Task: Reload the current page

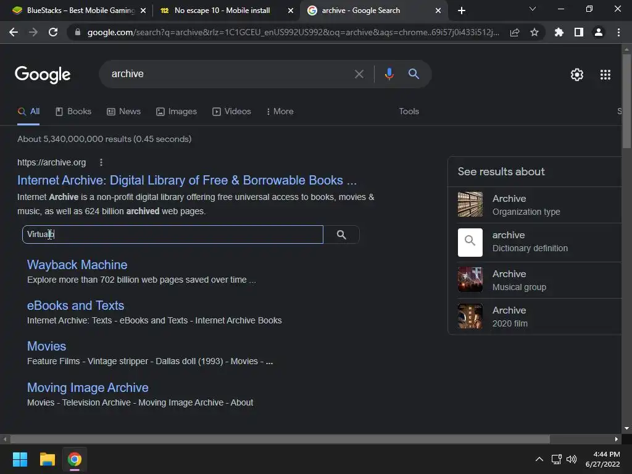Action: click(x=53, y=32)
